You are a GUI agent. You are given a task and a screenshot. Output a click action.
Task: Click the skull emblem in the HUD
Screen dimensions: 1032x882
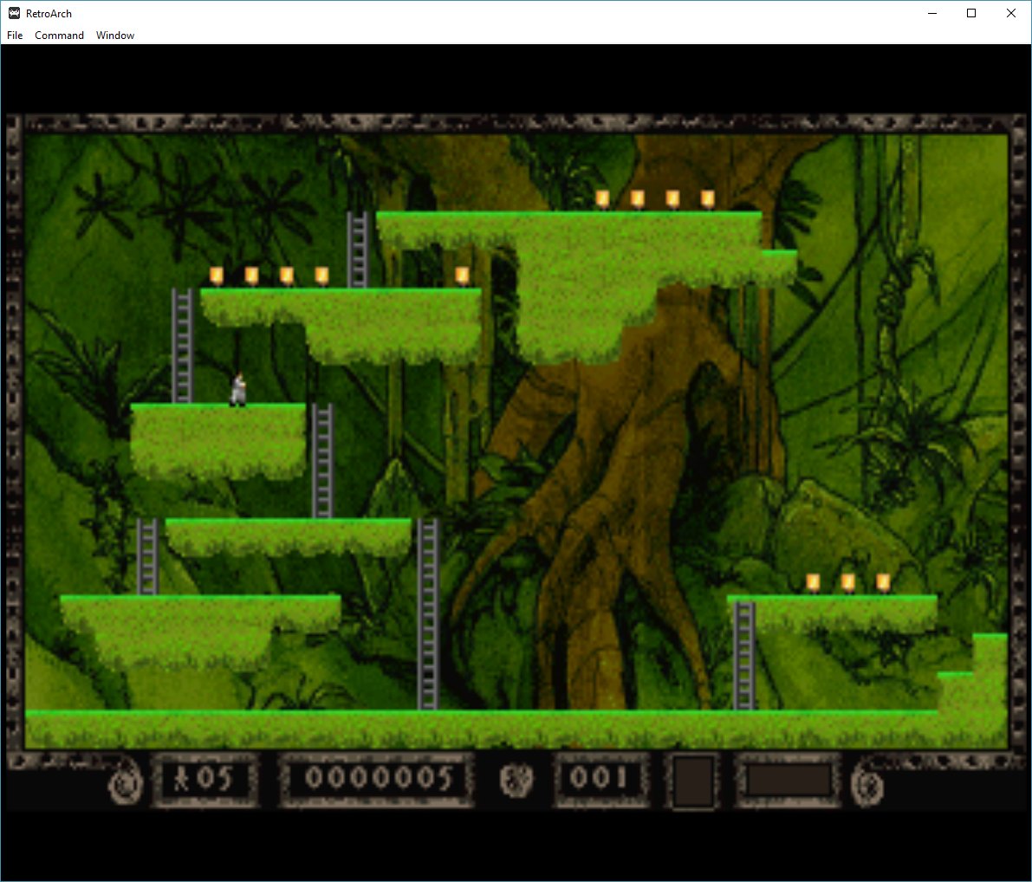tap(516, 779)
